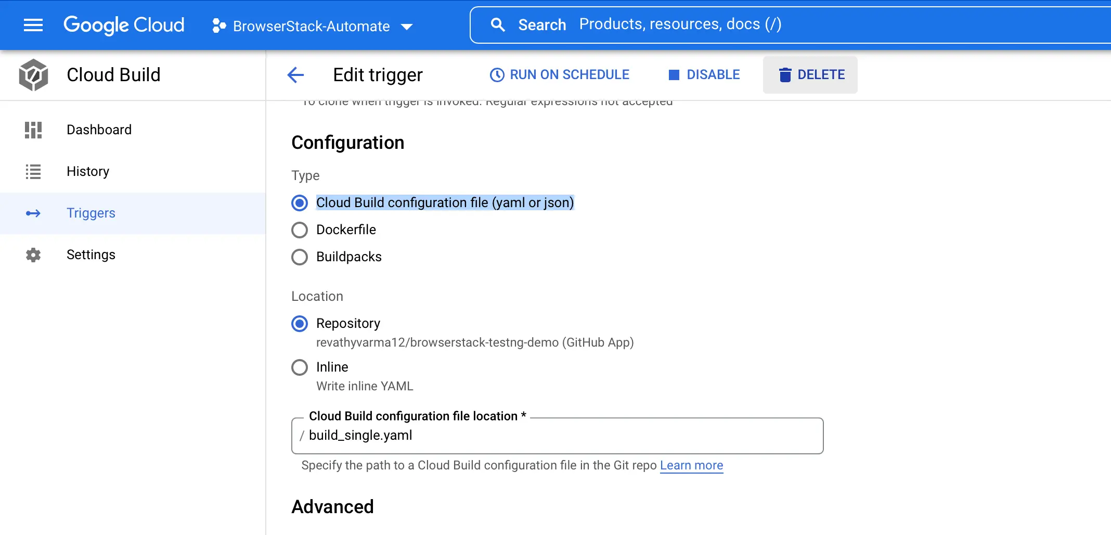Click the Settings gear icon
The image size is (1111, 535).
(33, 255)
